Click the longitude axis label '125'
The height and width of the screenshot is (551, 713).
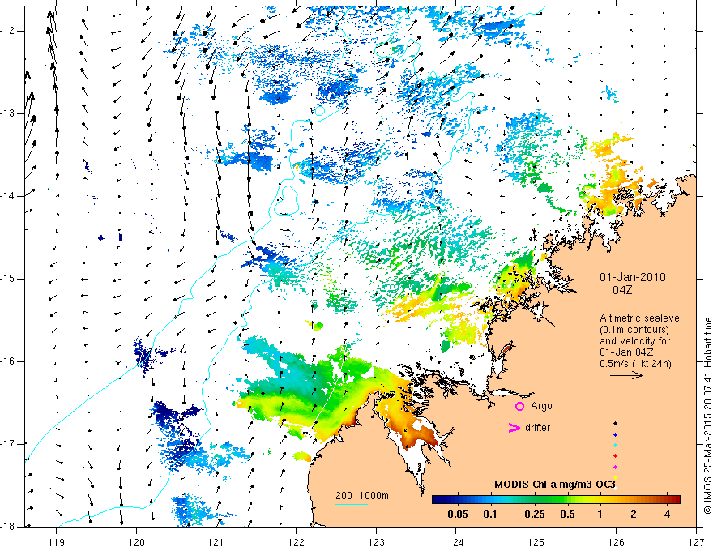coord(536,542)
